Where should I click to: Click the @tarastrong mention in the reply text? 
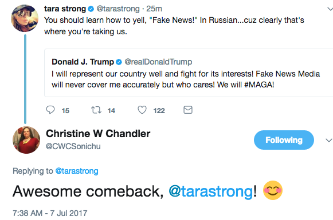211,191
